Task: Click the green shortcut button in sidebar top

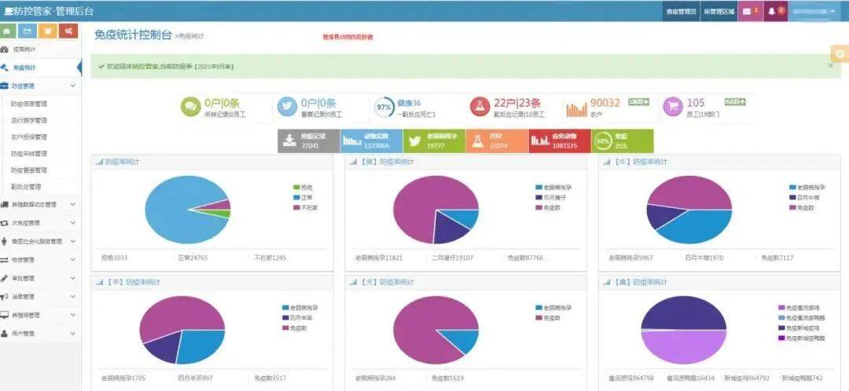Action: 8,31
